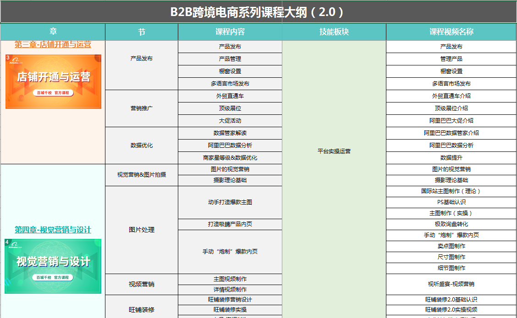Select the 商家星等级&数据优化 cell
This screenshot has height=318, width=517.
click(x=230, y=158)
